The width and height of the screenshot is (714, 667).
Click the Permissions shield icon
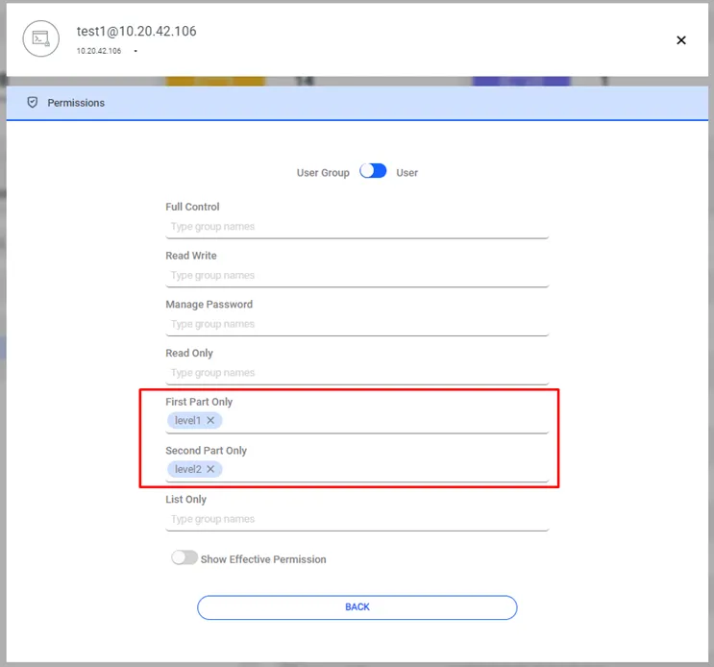click(x=33, y=103)
